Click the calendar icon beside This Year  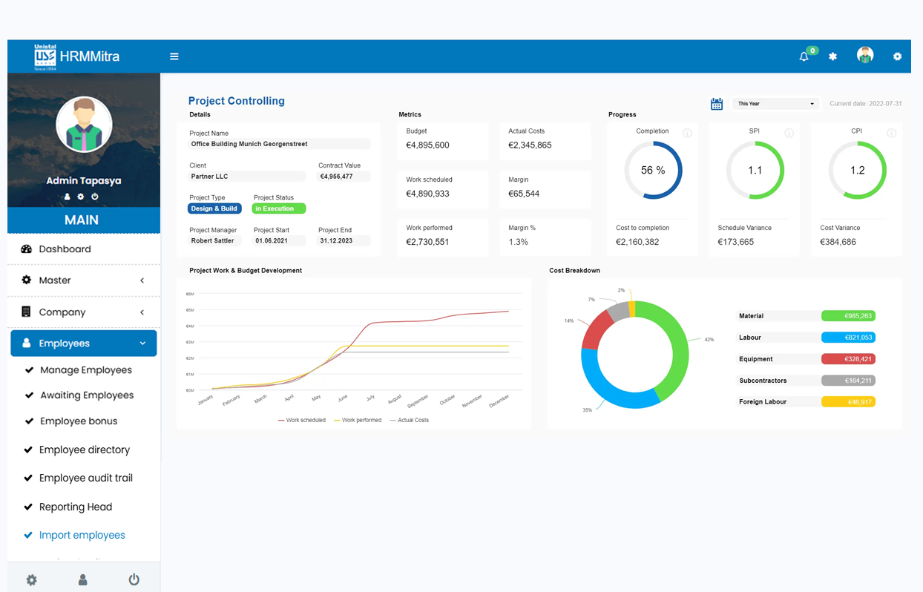(x=717, y=104)
